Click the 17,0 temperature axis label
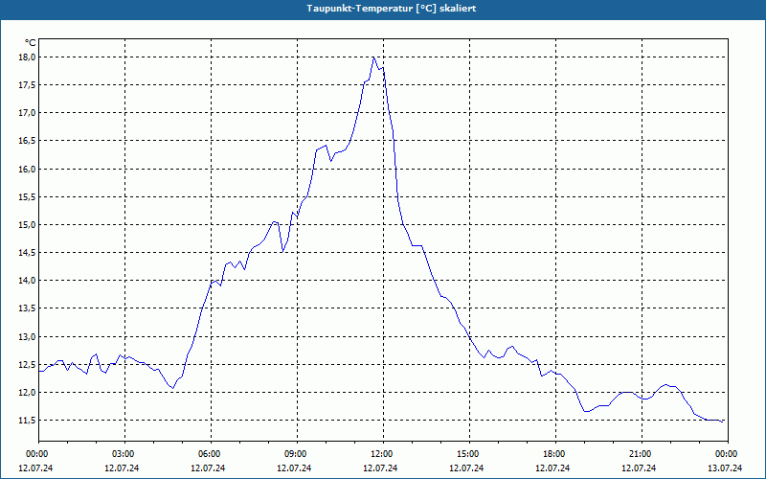The image size is (766, 479). (28, 113)
